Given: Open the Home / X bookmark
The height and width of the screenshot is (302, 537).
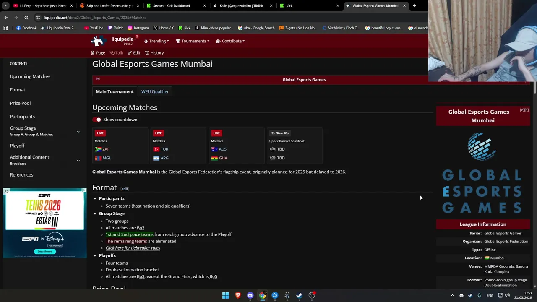Looking at the screenshot, I should [x=163, y=28].
